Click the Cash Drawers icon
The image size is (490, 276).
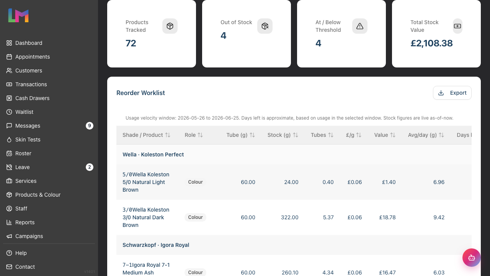click(x=9, y=98)
